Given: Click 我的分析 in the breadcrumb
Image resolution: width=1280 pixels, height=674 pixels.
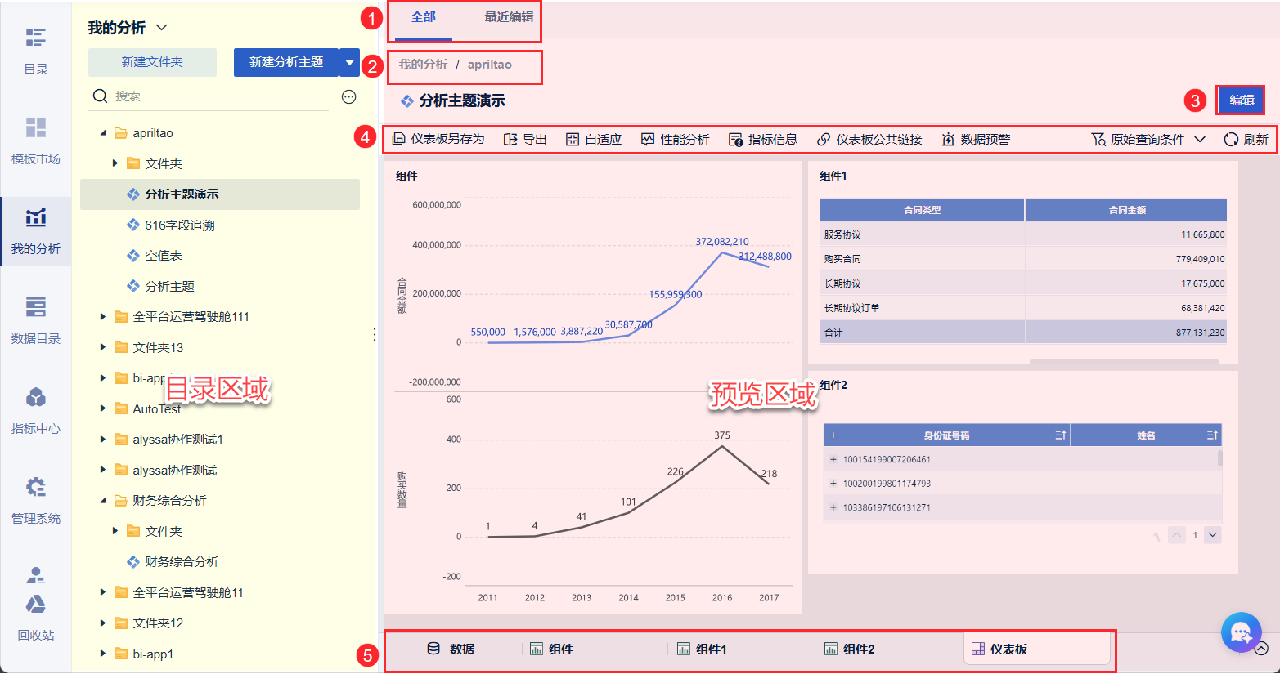Looking at the screenshot, I should [x=423, y=65].
